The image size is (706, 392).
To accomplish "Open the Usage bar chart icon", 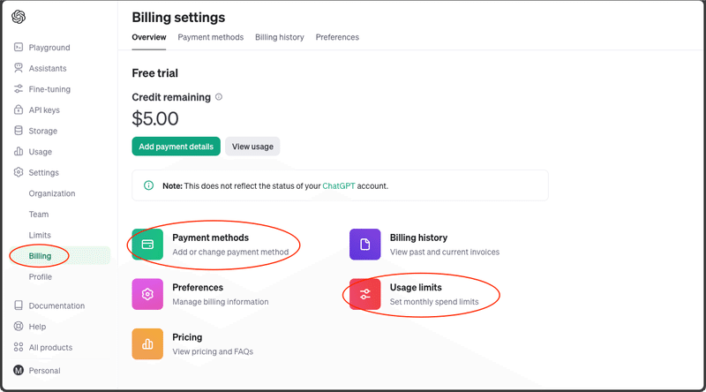I will coord(19,152).
